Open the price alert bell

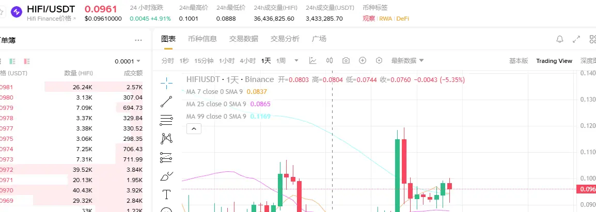click(560, 39)
